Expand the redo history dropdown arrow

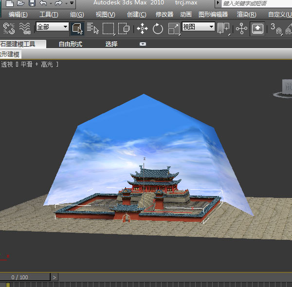(66, 3)
